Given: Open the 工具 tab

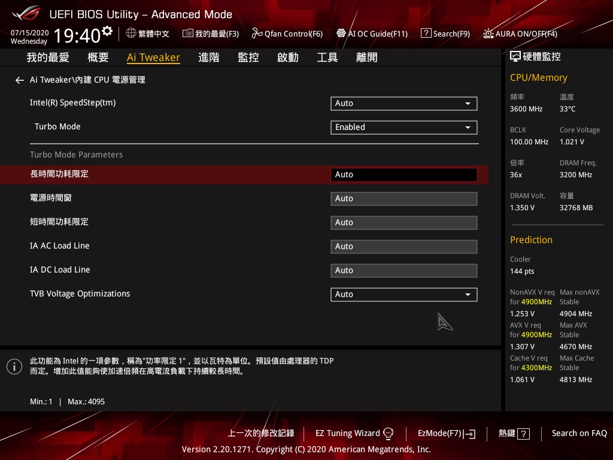Looking at the screenshot, I should 327,57.
